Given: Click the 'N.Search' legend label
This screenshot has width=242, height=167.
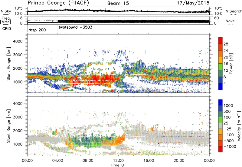Looking at the screenshot, I should click(234, 11).
